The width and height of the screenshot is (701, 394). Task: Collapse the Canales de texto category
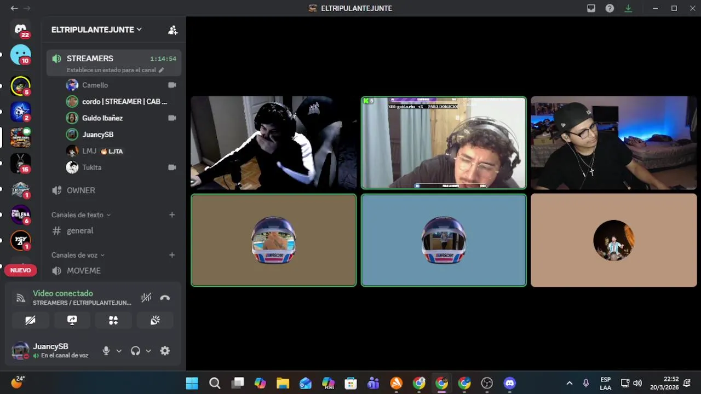pyautogui.click(x=81, y=215)
